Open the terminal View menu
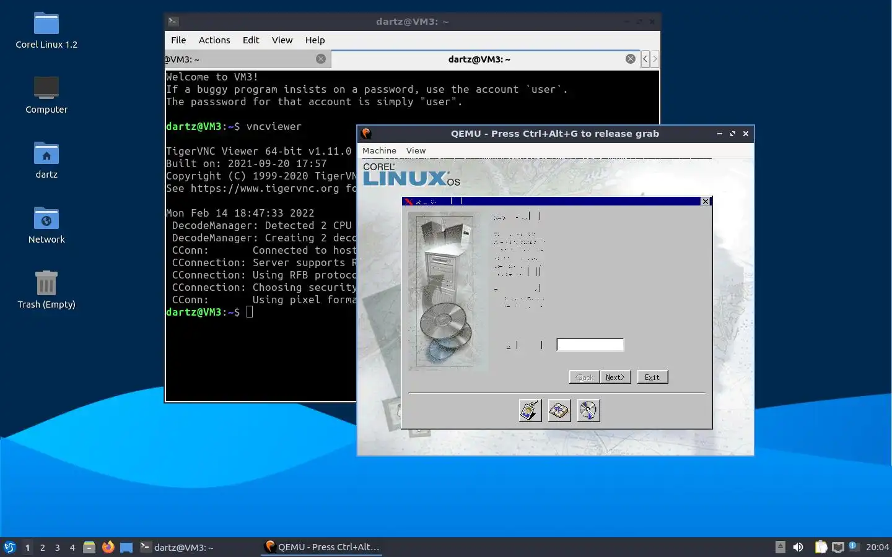 point(282,40)
